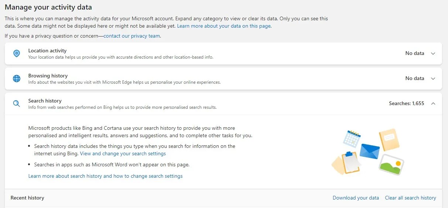Expand the Location activity section chevron

pos(433,53)
